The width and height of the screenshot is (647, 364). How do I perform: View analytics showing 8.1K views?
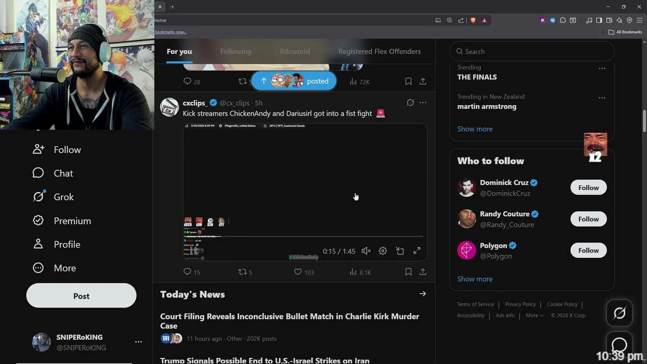(360, 272)
